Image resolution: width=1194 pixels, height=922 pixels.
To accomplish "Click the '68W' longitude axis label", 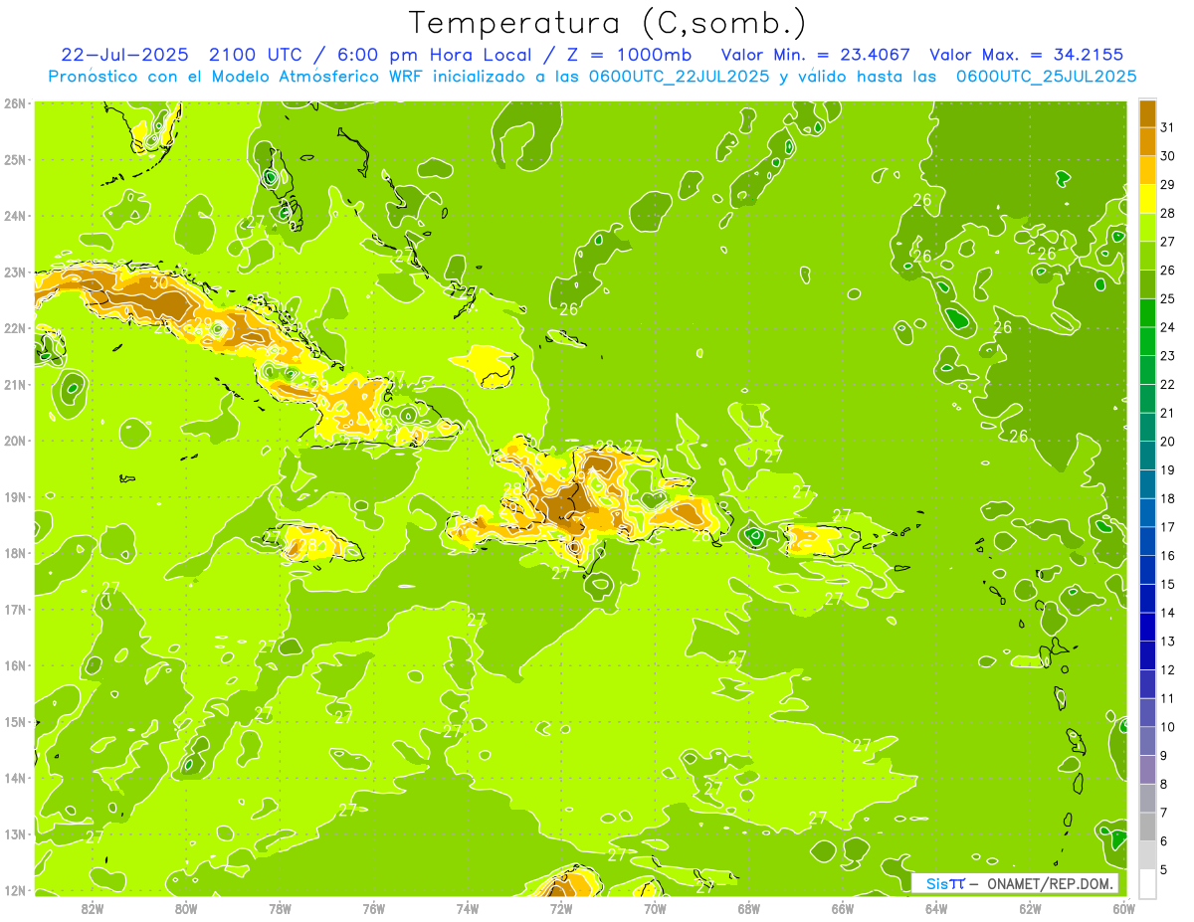I will [x=749, y=908].
